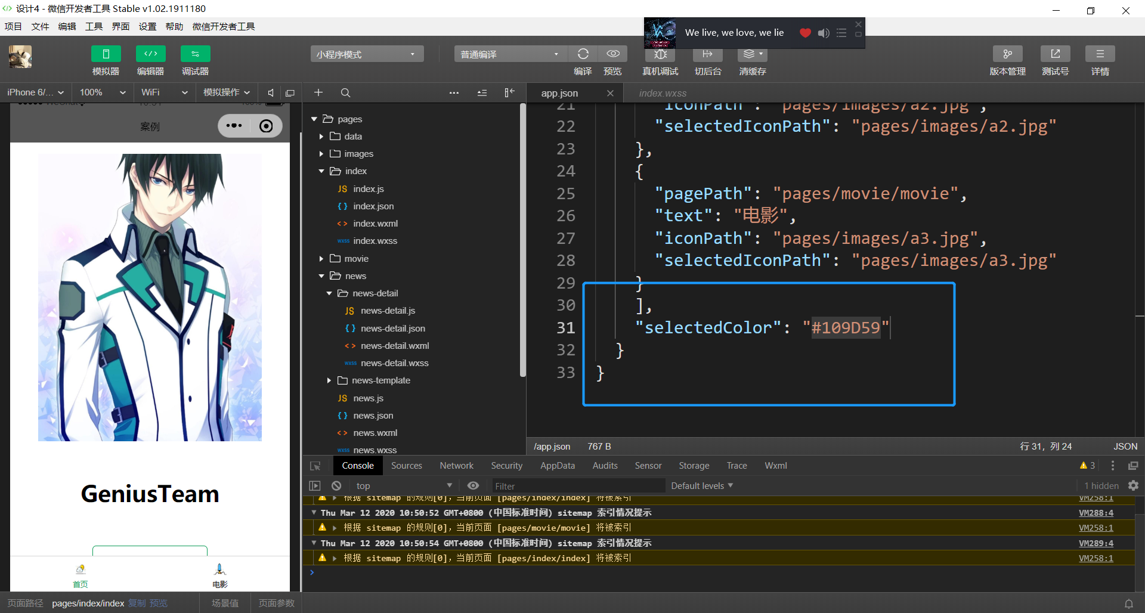The image size is (1145, 613).
Task: Toggle the Editor panel button
Action: pyautogui.click(x=150, y=54)
